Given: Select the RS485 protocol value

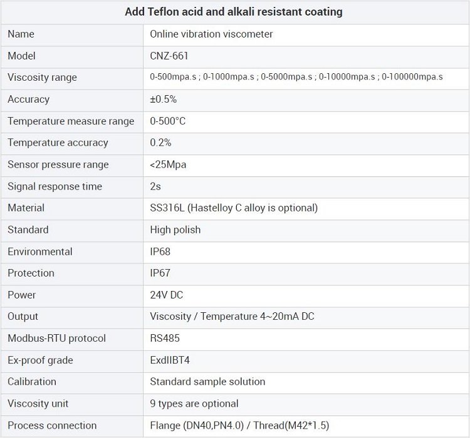Looking at the screenshot, I should click(165, 339).
